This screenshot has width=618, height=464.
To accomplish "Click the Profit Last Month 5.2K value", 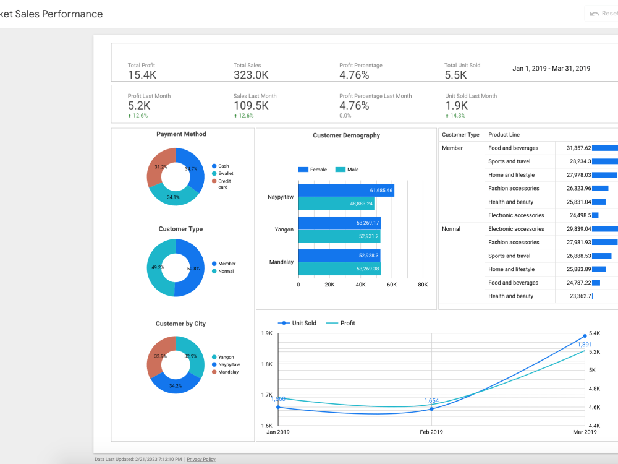I will click(x=139, y=106).
